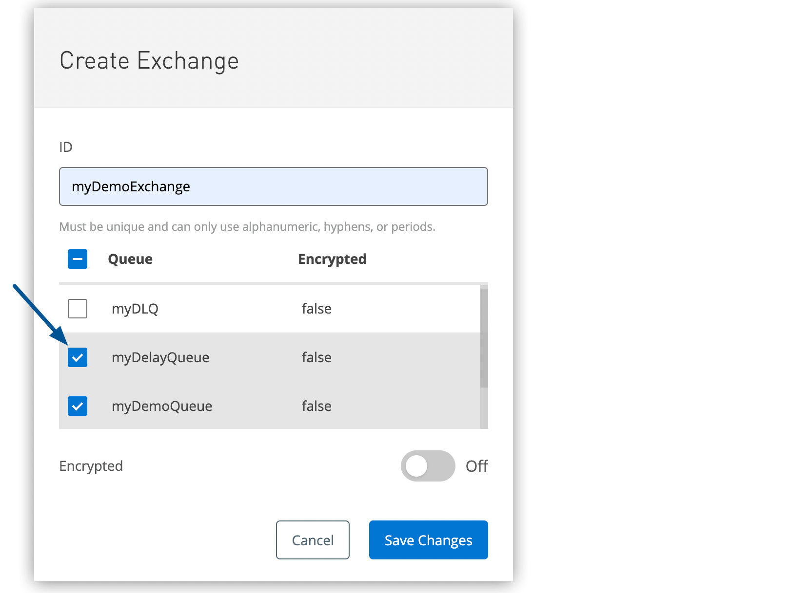789x593 pixels.
Task: Click the false value in myDelayQueue row
Action: coord(316,357)
